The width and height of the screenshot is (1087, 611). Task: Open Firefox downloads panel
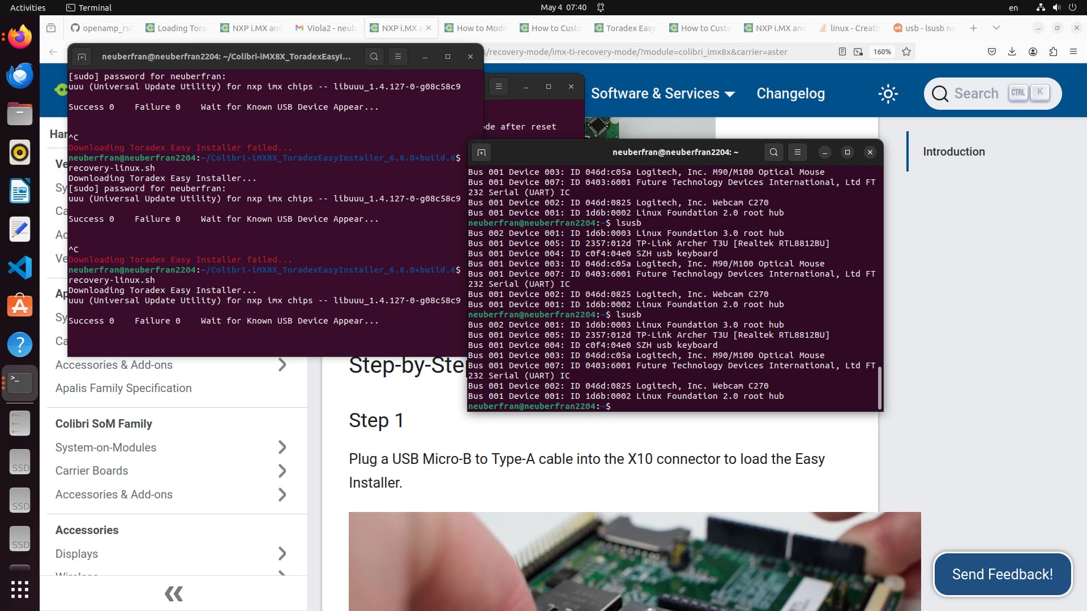pyautogui.click(x=1012, y=51)
